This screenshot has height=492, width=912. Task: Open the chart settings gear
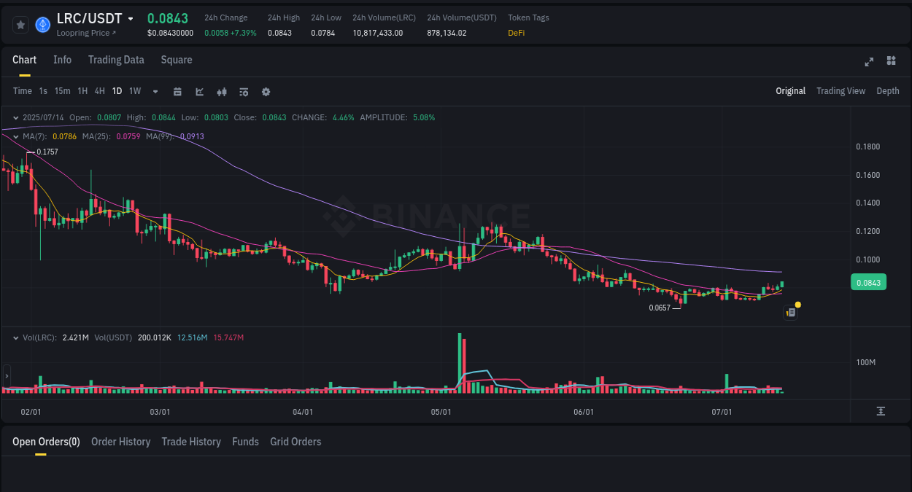(x=266, y=92)
